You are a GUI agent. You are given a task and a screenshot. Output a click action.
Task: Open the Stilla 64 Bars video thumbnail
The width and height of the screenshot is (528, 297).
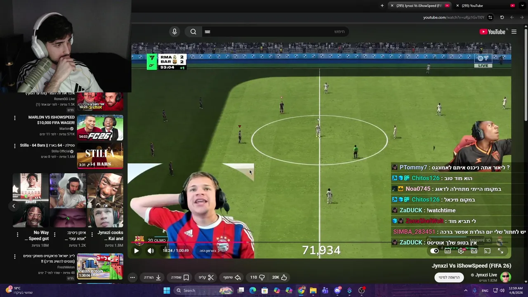pos(100,156)
